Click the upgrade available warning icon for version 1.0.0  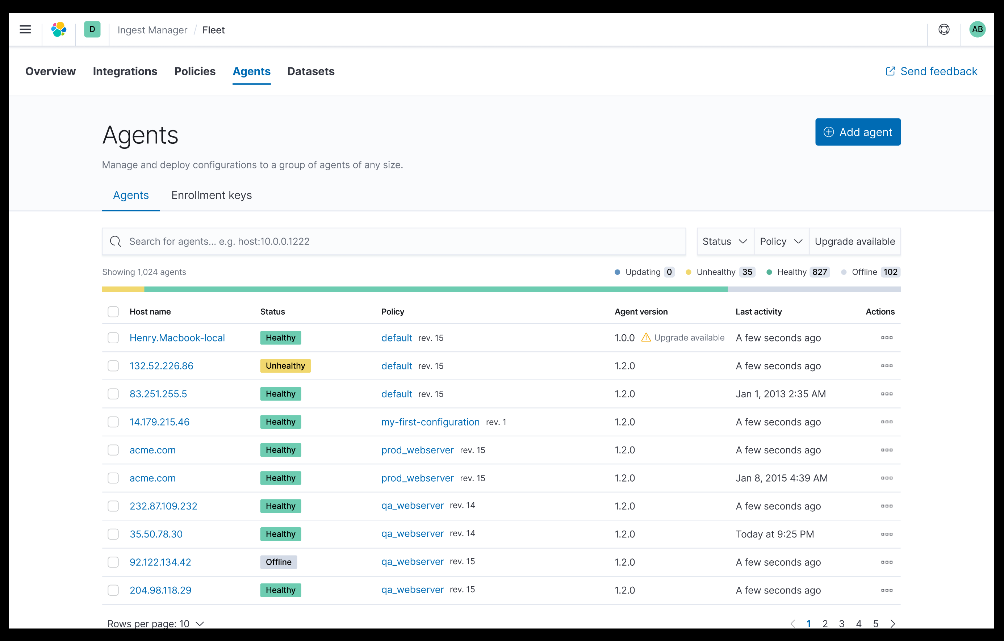tap(646, 338)
